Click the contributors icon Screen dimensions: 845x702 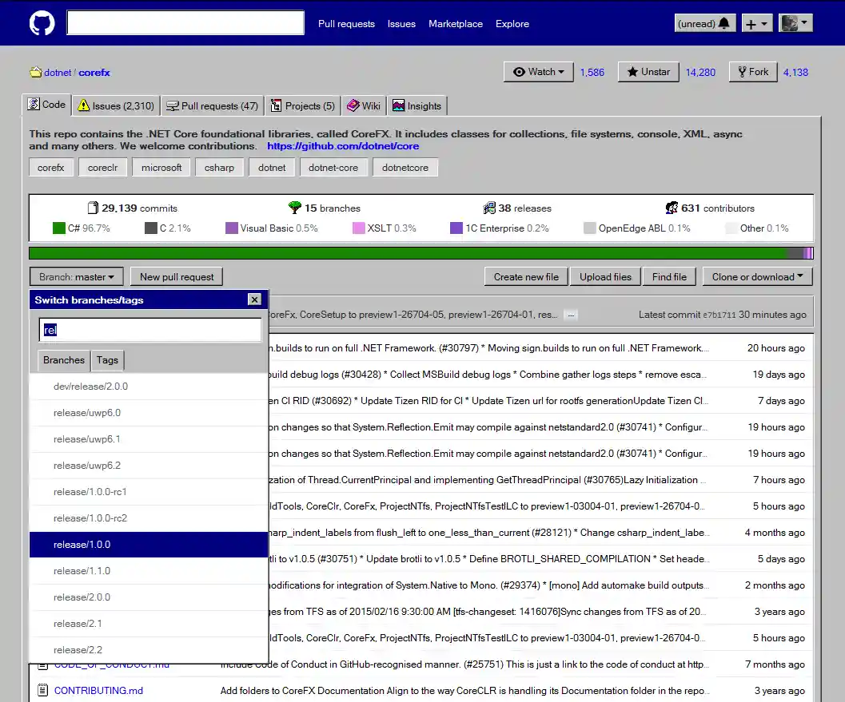tap(674, 208)
